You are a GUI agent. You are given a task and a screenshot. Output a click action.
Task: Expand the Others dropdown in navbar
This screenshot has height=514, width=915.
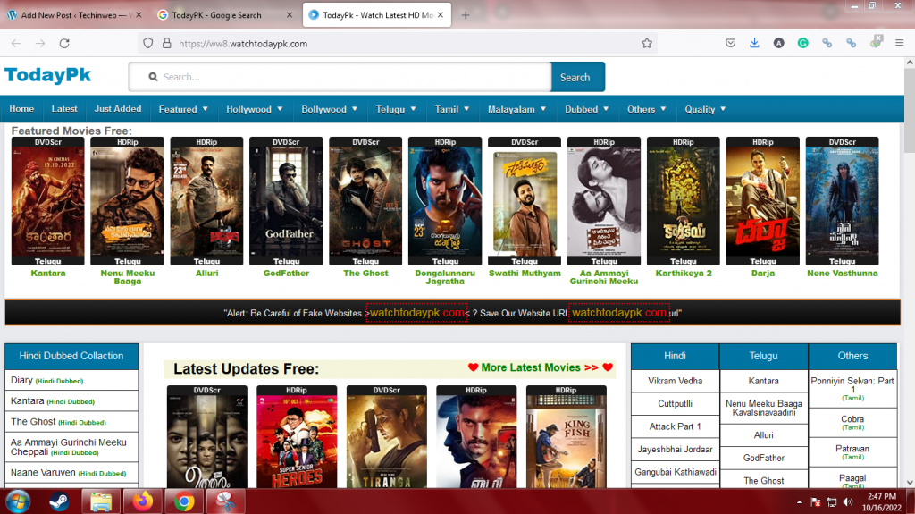pos(647,109)
